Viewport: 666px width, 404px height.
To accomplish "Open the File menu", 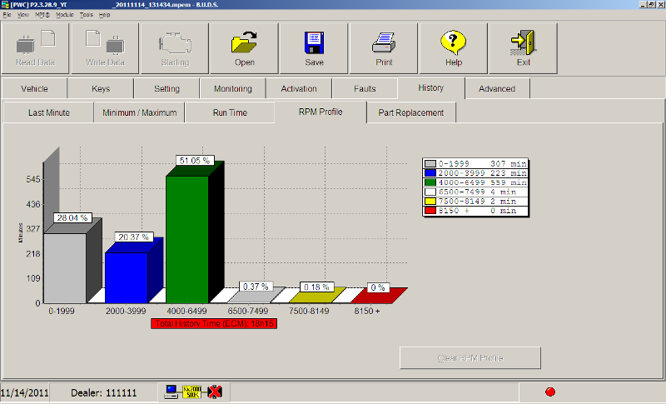I will coord(7,15).
